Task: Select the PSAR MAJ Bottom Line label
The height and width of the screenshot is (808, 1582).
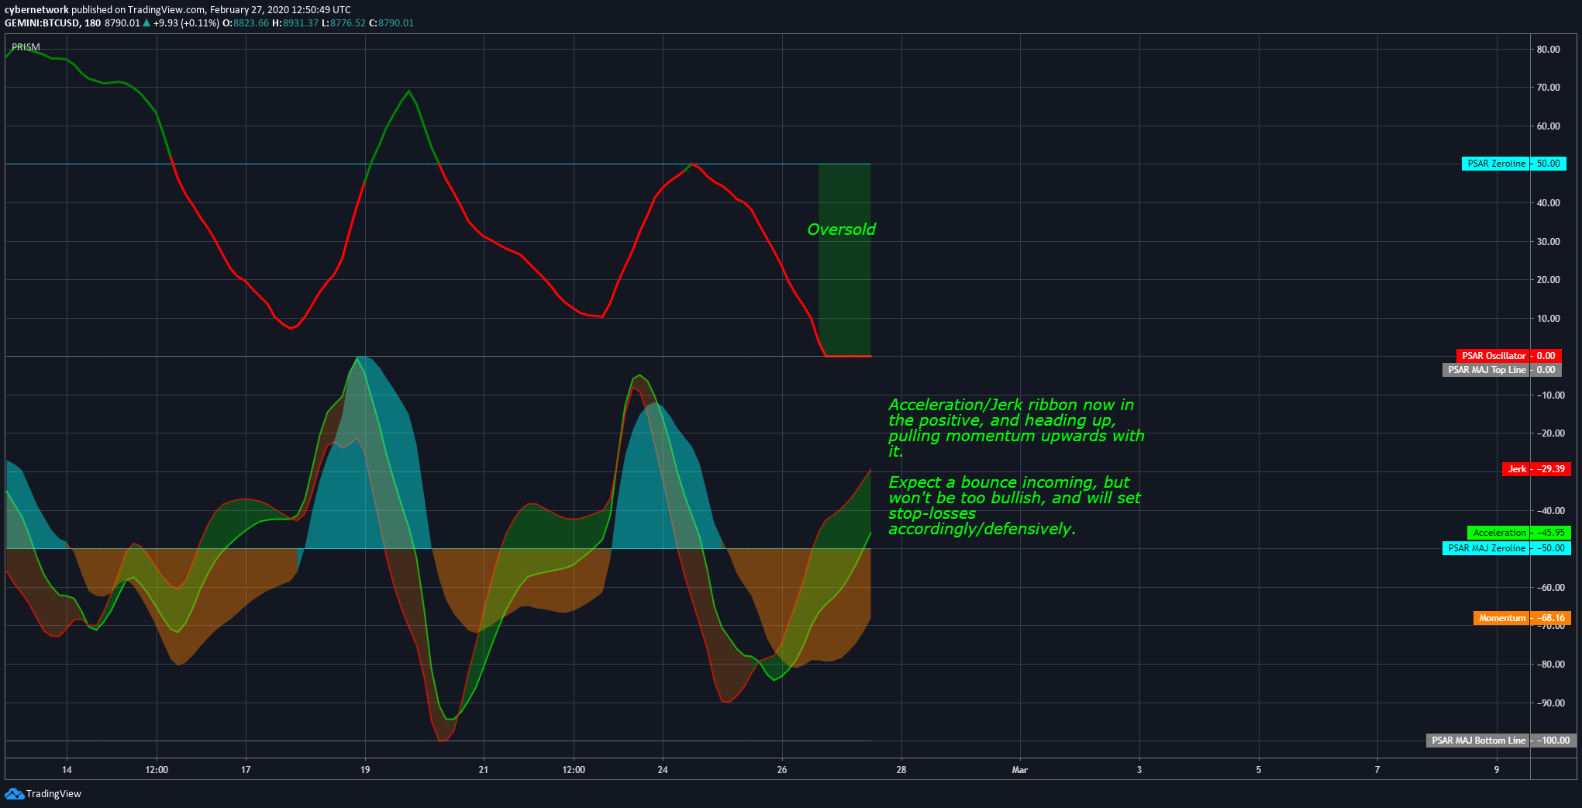Action: [x=1501, y=741]
